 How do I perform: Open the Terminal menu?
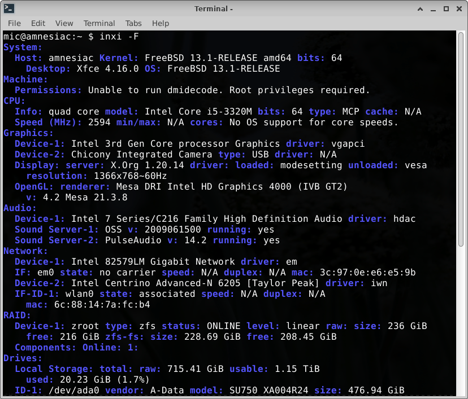(99, 23)
